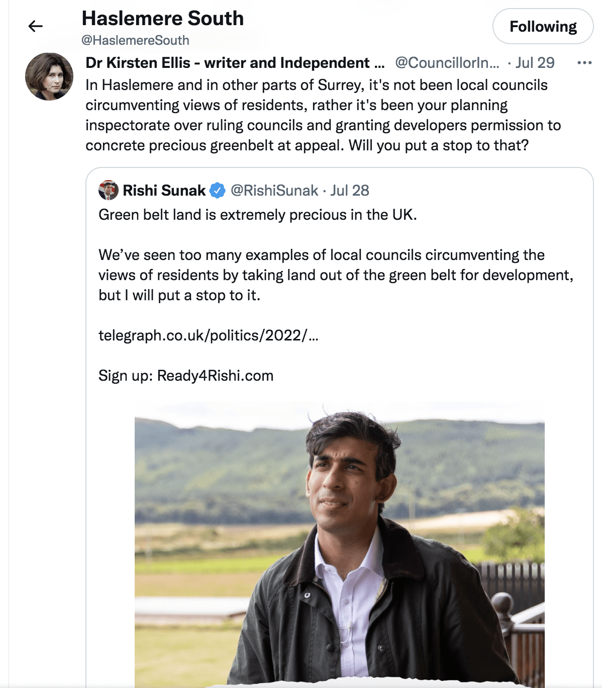Click the 'Sign up:' line in quoted tweet

(x=126, y=376)
